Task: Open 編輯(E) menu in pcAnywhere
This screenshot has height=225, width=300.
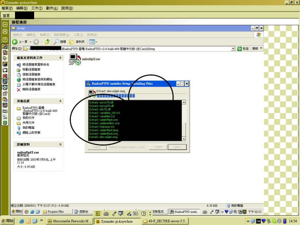Action: (x=22, y=8)
